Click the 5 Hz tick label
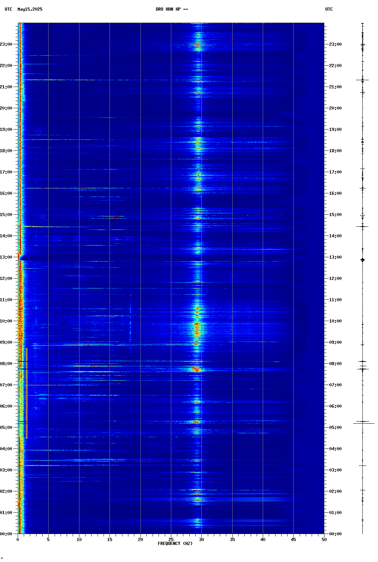Viewport: 378px width, 562px height. tap(48, 540)
